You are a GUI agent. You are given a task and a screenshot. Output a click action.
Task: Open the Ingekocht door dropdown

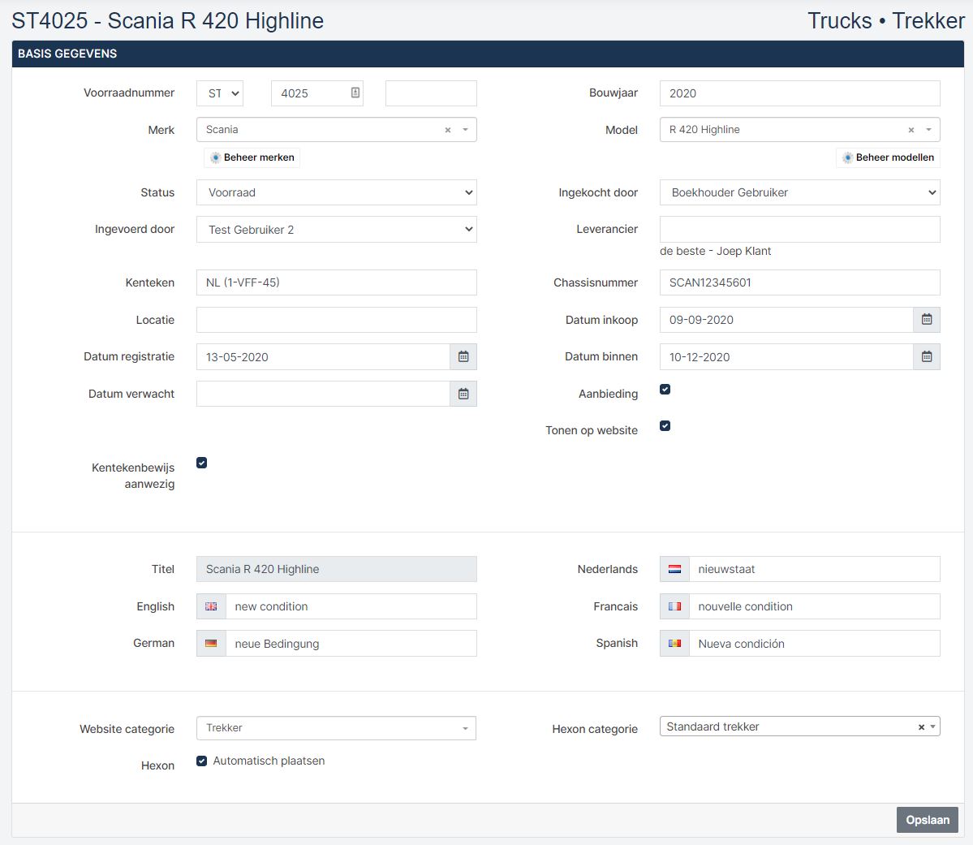point(800,192)
